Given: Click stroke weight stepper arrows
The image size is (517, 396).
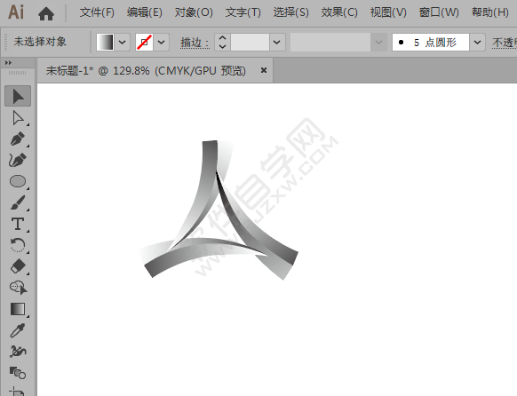Looking at the screenshot, I should [x=223, y=42].
